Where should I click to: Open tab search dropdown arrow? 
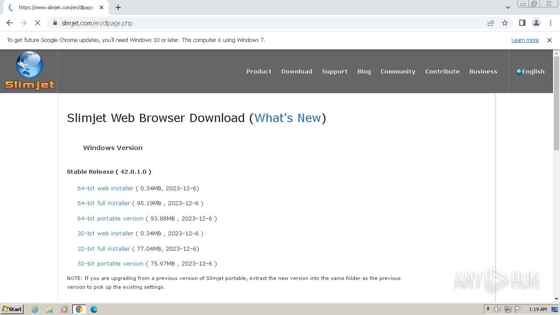point(508,7)
